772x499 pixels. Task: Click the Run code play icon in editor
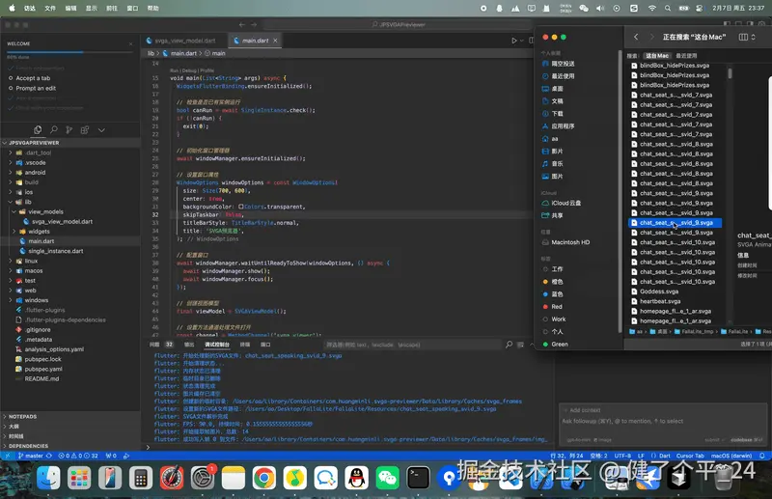[x=514, y=41]
